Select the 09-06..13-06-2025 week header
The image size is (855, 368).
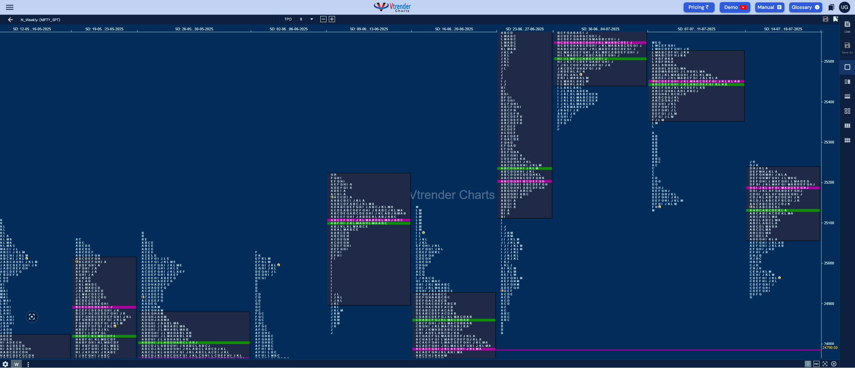point(369,29)
